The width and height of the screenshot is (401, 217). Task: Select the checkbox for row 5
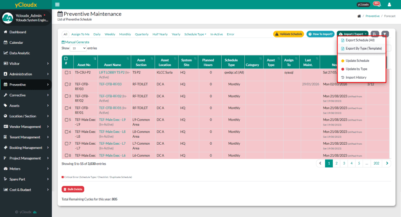tap(67, 120)
